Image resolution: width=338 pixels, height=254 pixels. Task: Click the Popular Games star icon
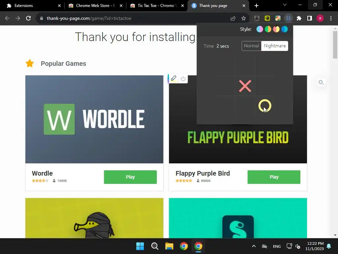pos(30,63)
